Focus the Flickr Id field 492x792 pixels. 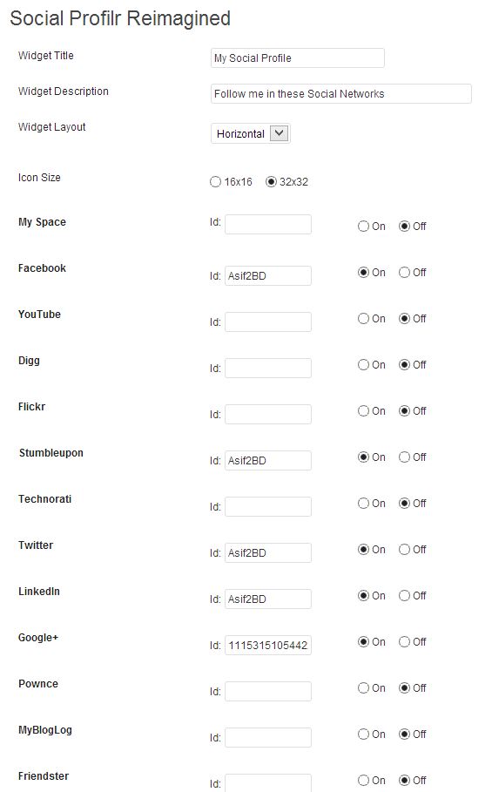268,414
